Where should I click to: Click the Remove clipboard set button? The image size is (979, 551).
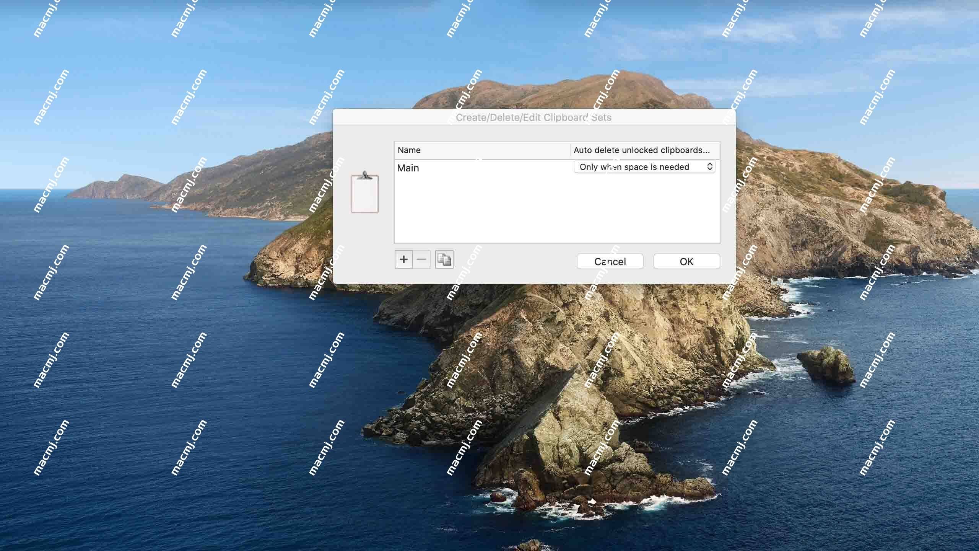tap(421, 259)
